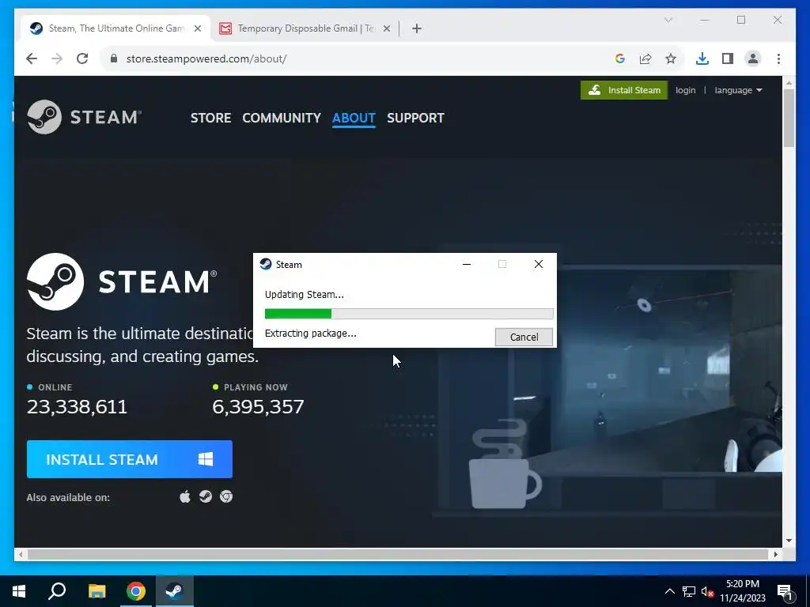The image size is (810, 607).
Task: Bookmark this page with the star icon
Action: click(671, 58)
